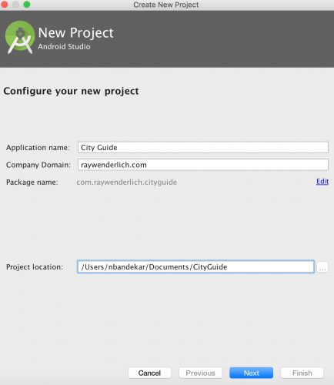
Task: Maximize the window using the green button
Action: click(x=27, y=5)
